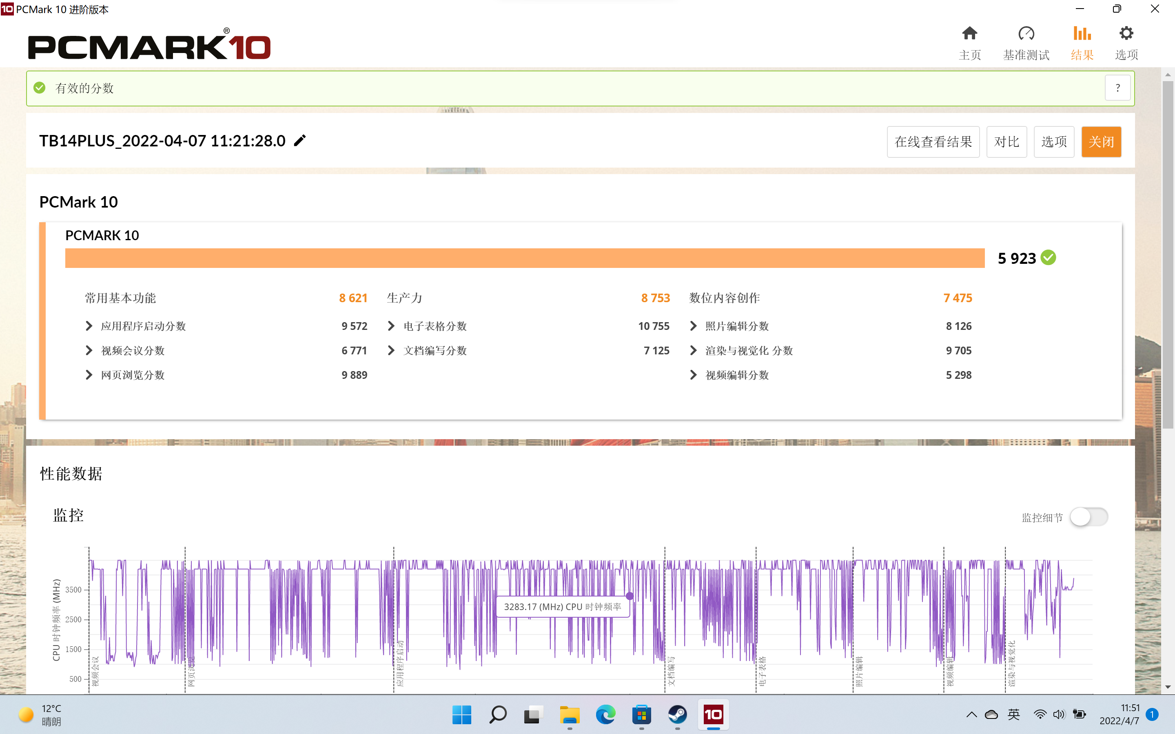The width and height of the screenshot is (1175, 734).
Task: Click the 10 755 spreadsheet score value
Action: click(654, 326)
